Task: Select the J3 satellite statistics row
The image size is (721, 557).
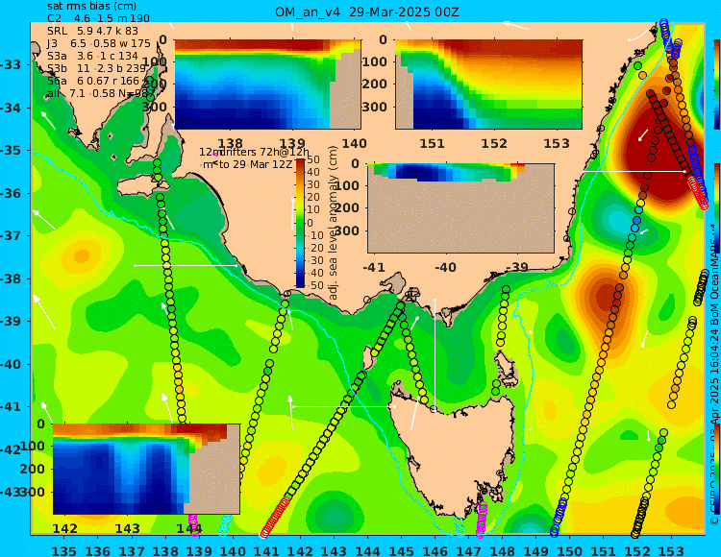Action: (x=98, y=43)
